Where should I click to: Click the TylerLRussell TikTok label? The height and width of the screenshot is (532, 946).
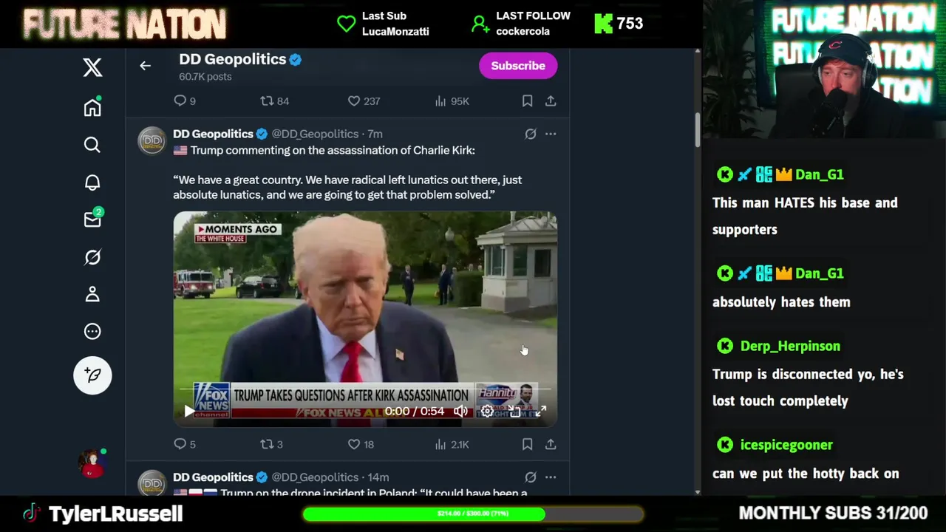tap(115, 514)
